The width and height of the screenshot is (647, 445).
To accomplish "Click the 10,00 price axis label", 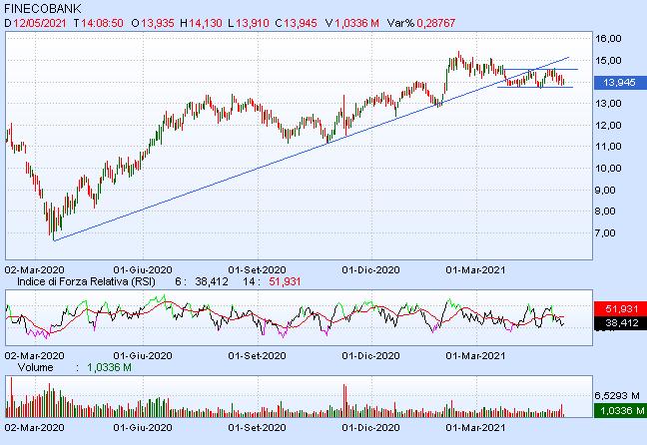I will pos(608,169).
